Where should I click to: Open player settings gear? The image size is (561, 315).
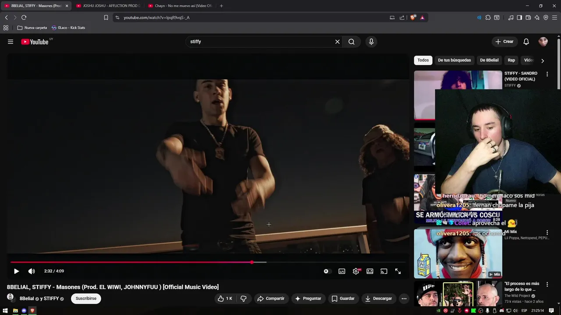pos(356,271)
